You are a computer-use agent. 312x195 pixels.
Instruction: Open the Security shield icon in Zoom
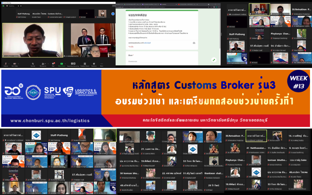point(33,64)
